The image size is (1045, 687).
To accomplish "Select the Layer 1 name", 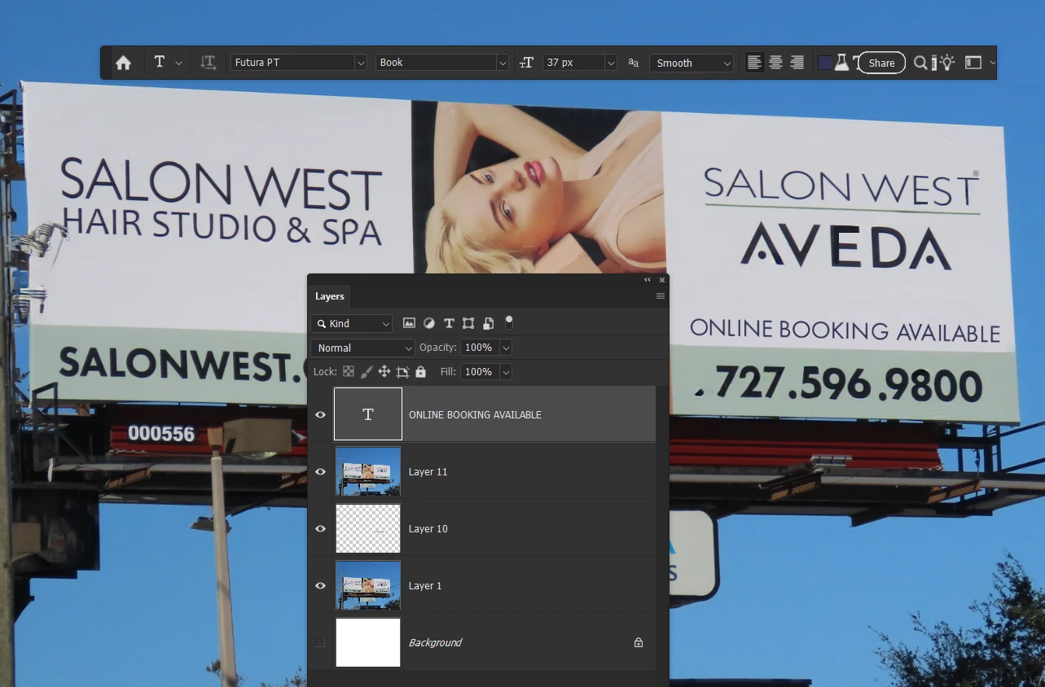I will [424, 586].
